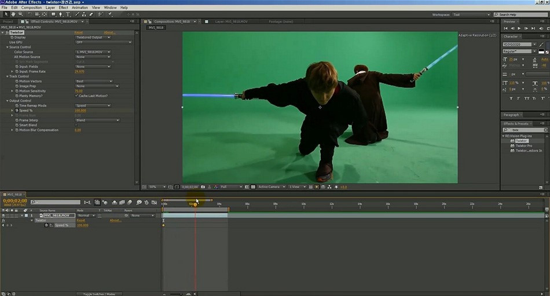Viewport: 550px width, 296px height.
Task: Play the preview
Action: point(519,28)
